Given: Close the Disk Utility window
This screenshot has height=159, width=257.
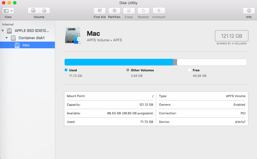Looking at the screenshot, I should click(4, 3).
